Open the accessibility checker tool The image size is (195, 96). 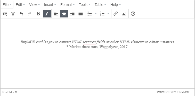pos(13,14)
